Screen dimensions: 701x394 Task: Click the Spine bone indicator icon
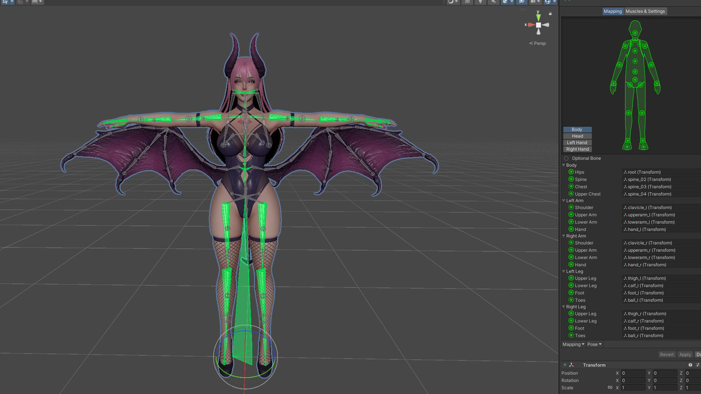click(571, 179)
